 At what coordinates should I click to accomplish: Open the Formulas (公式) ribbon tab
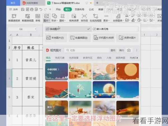coord(91,10)
